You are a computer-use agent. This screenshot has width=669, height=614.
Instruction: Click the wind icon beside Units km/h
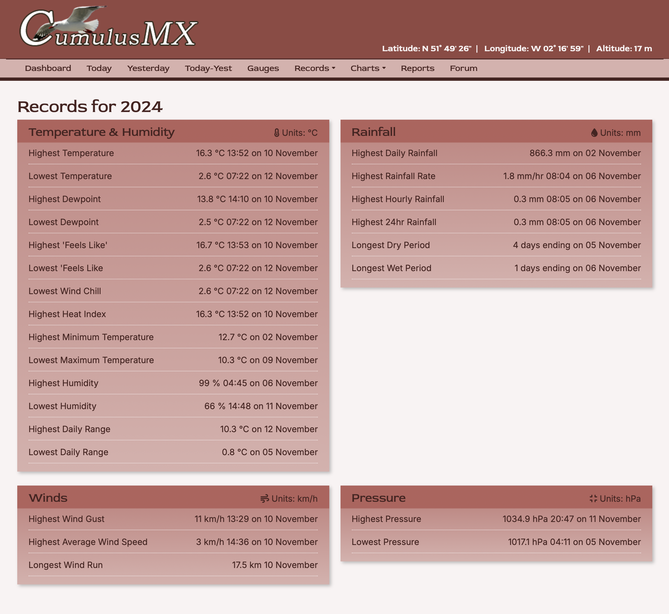[265, 499]
